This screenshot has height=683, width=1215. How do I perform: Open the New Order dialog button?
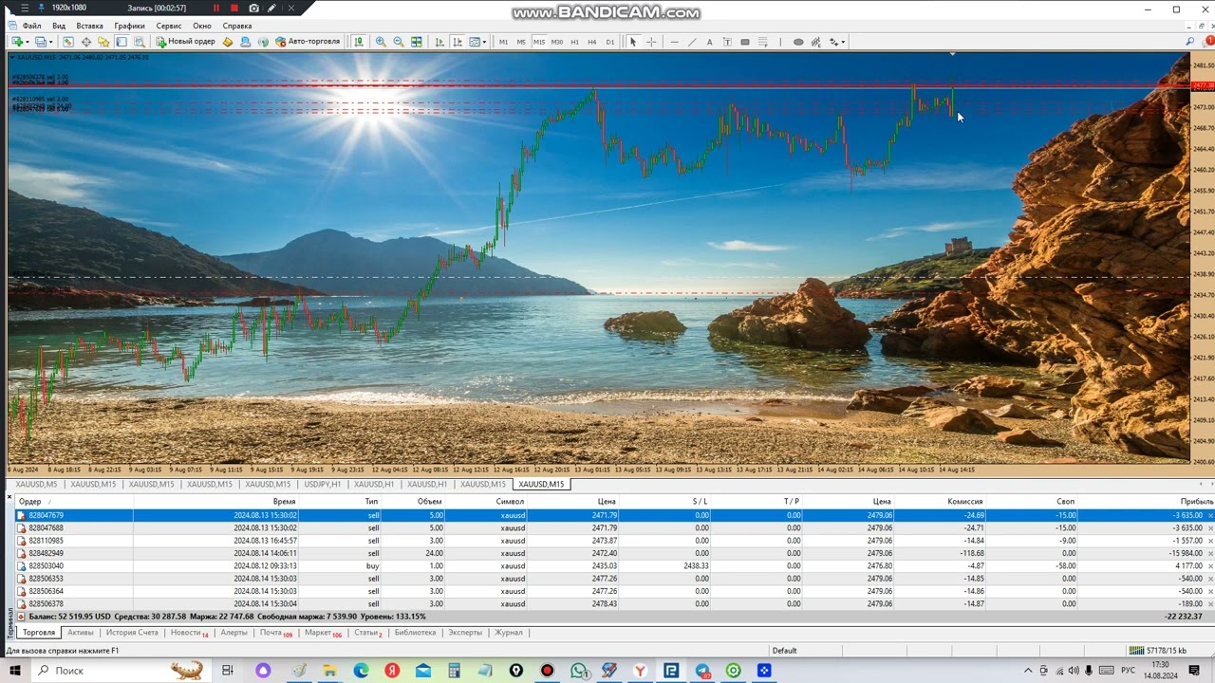tap(186, 42)
